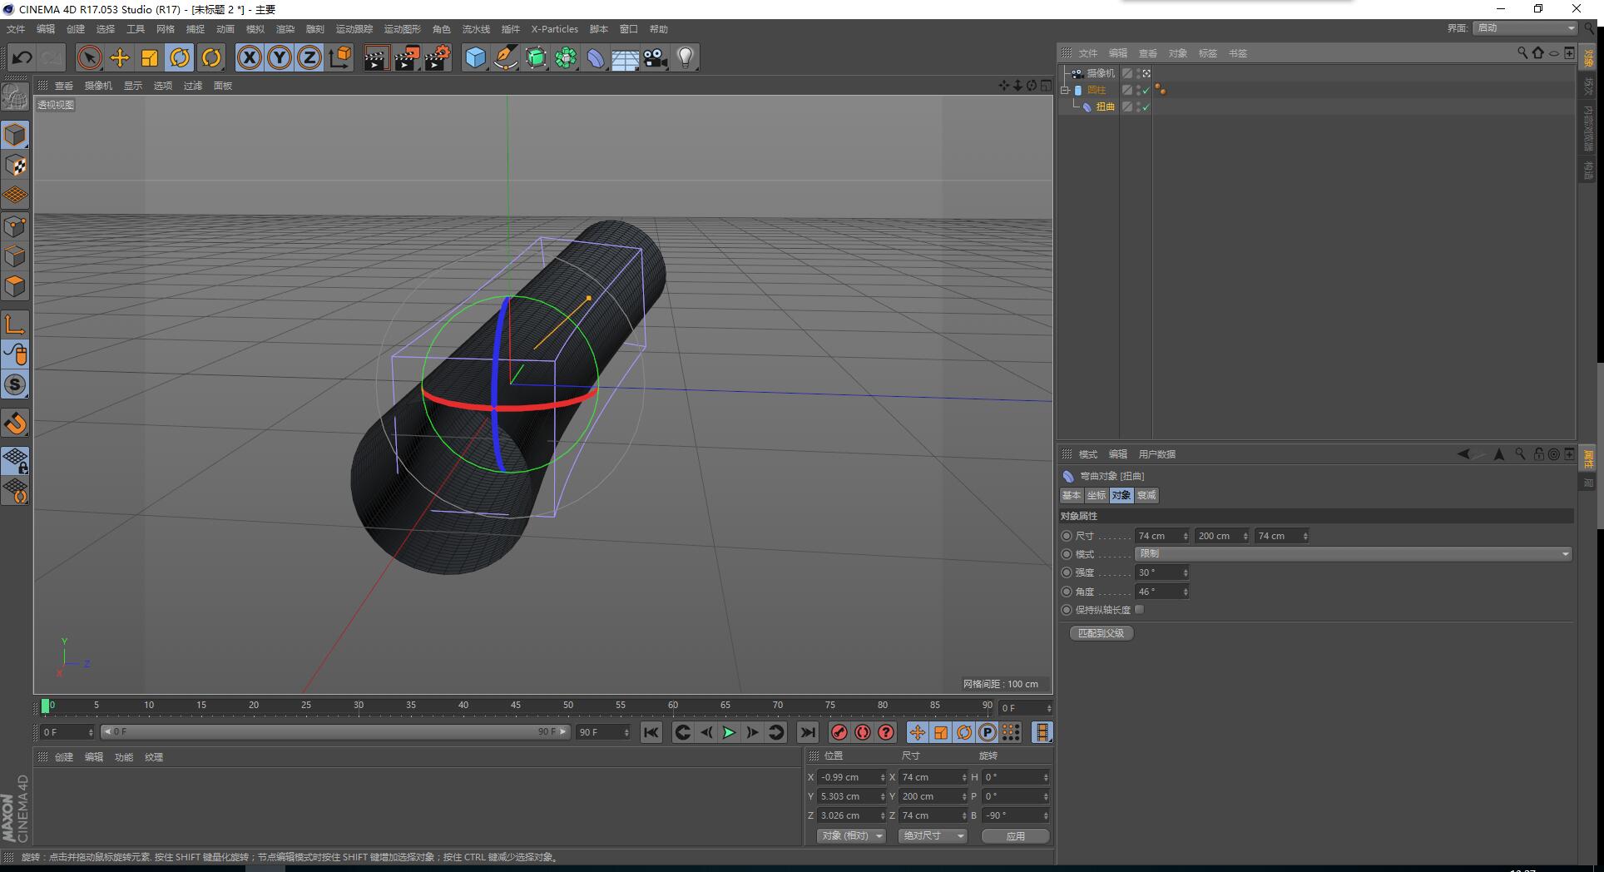Viewport: 1604px width, 872px height.
Task: Open the 运动图形 menu
Action: coord(402,29)
